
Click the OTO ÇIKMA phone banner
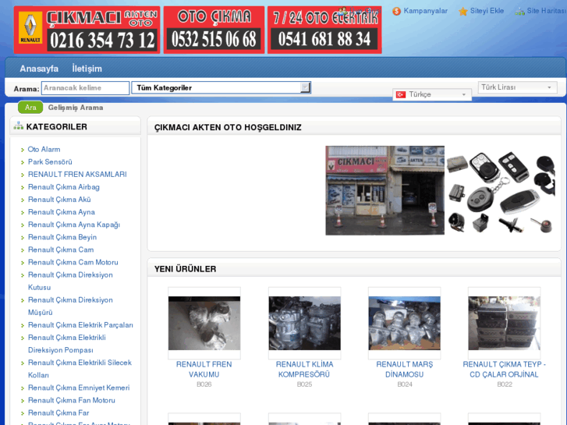pos(214,30)
